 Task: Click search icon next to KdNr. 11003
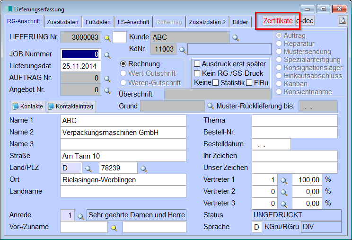click(x=183, y=50)
